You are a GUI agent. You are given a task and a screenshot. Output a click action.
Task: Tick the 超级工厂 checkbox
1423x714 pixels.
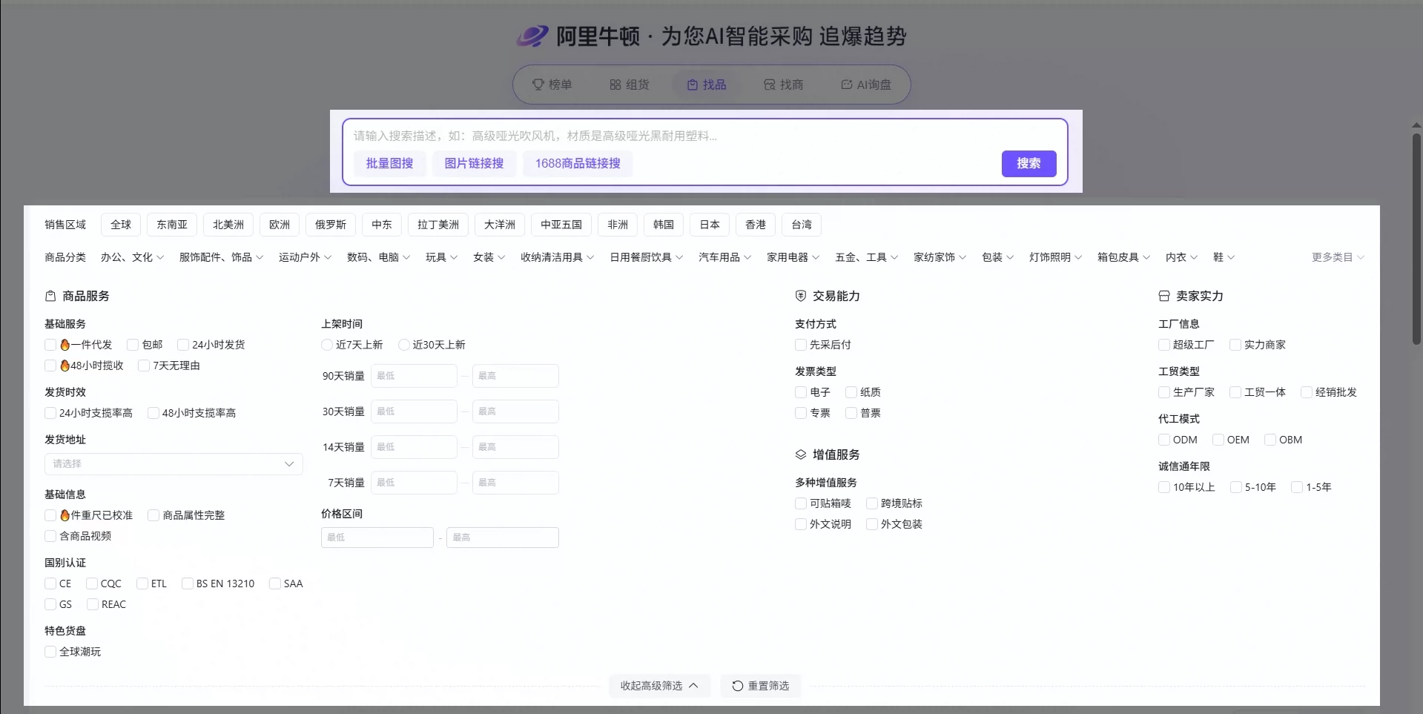[x=1164, y=345]
